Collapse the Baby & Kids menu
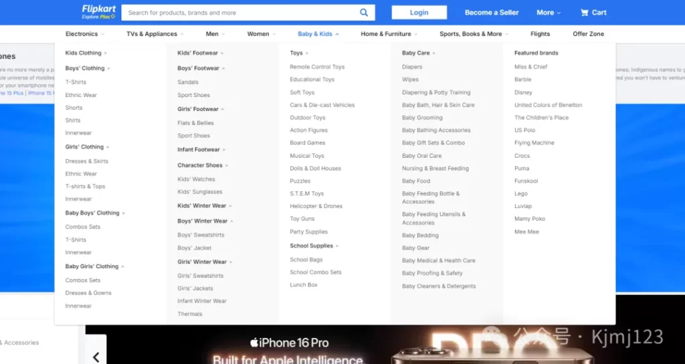 [318, 33]
